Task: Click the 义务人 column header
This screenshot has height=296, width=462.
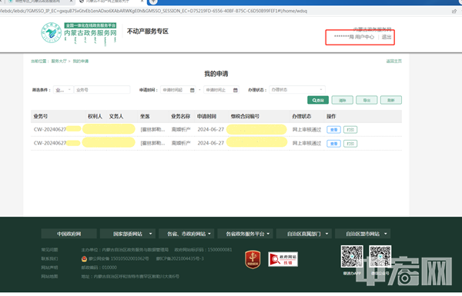Action: coord(116,117)
